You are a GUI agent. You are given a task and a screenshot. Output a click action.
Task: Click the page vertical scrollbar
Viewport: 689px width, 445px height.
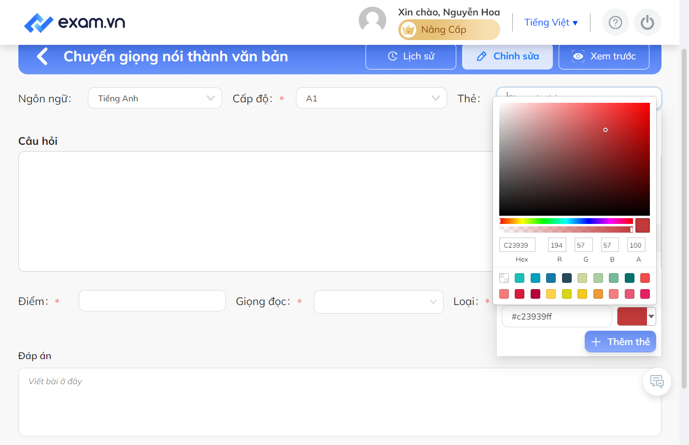coord(684,218)
